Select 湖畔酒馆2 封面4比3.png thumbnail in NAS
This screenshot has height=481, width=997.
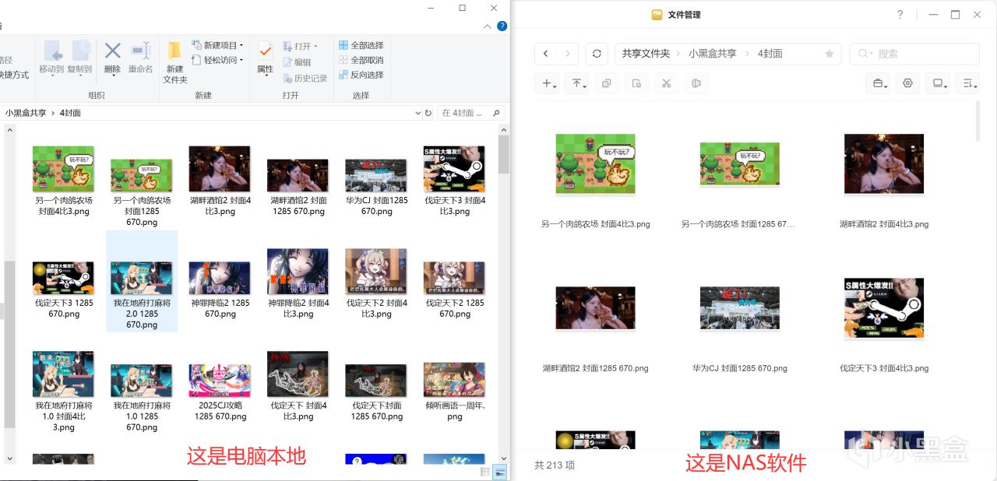pos(884,164)
